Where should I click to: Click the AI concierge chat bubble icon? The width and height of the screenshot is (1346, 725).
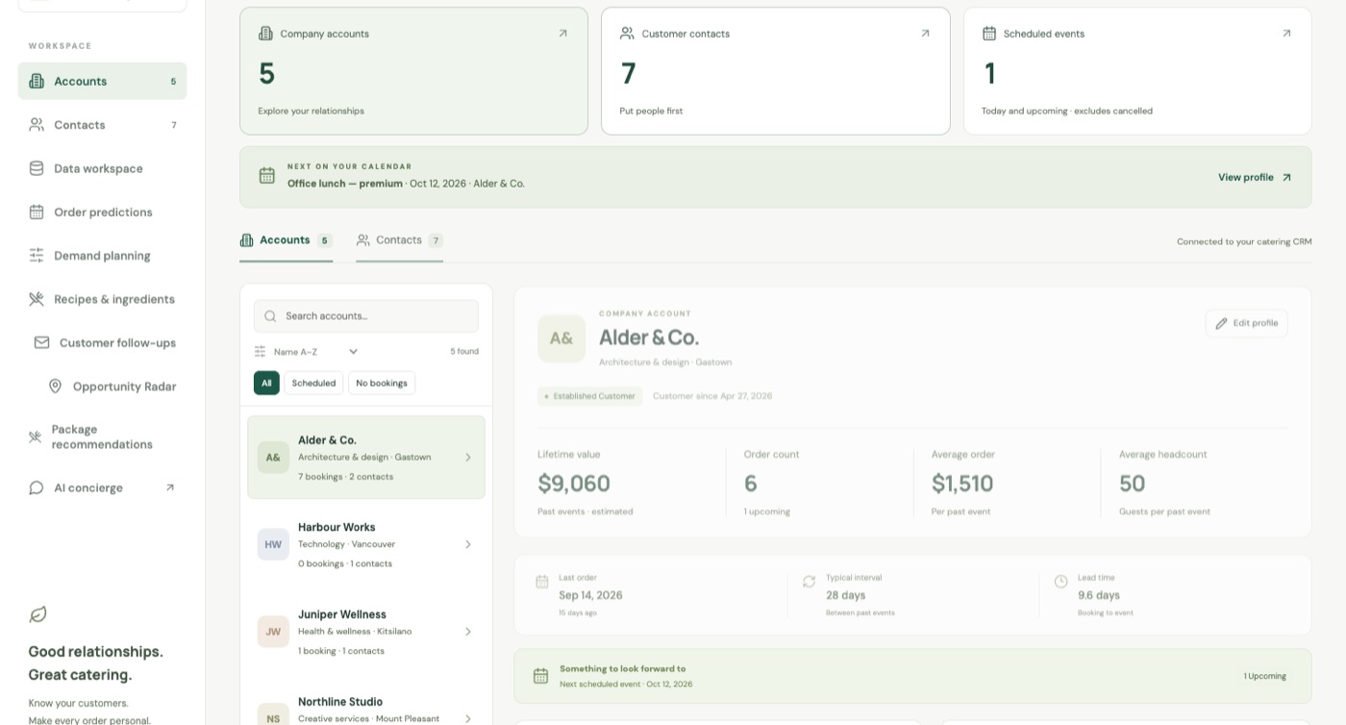pyautogui.click(x=37, y=487)
